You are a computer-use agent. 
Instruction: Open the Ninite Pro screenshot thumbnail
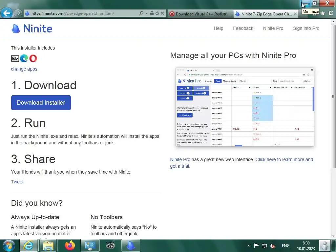[245, 107]
